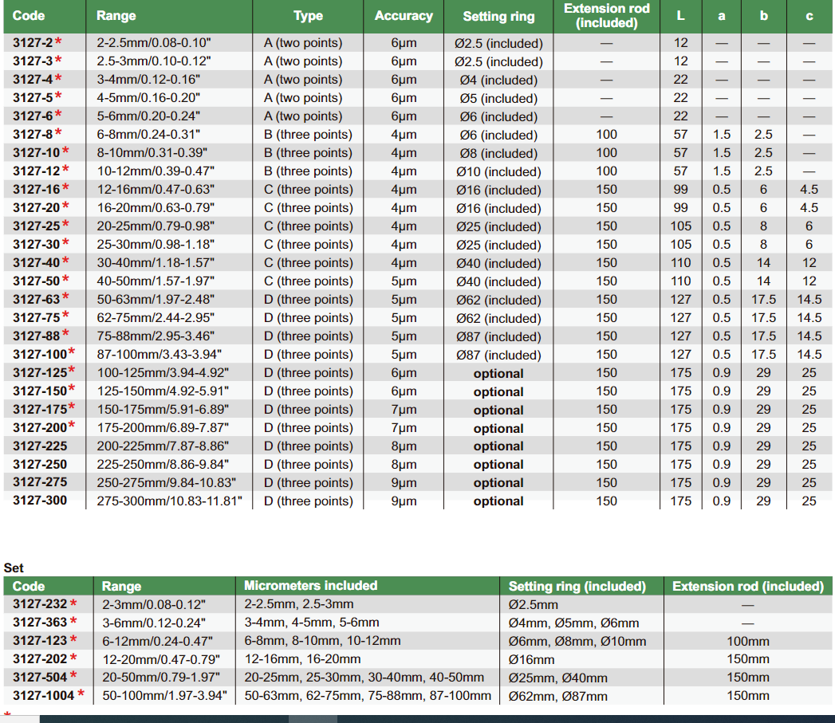Select the L column header

pyautogui.click(x=680, y=16)
